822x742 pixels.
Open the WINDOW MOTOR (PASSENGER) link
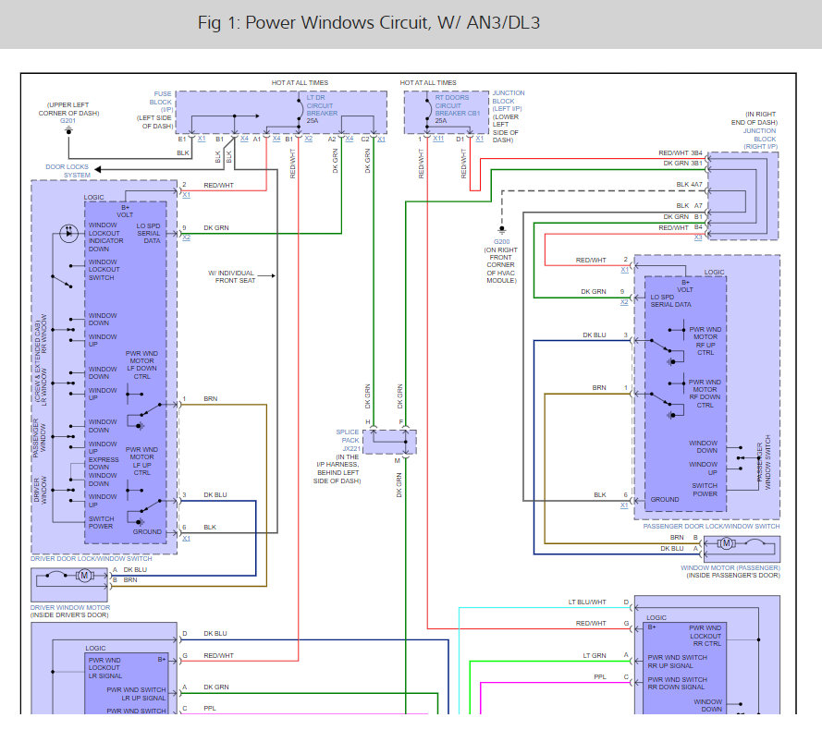tap(730, 567)
